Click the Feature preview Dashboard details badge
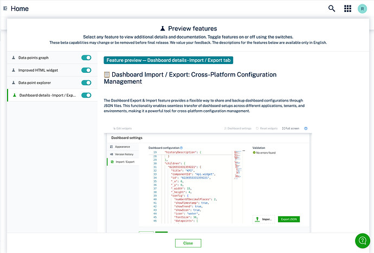 [x=169, y=60]
